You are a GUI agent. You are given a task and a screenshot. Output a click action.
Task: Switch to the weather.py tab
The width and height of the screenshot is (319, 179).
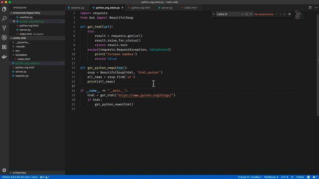[78, 8]
